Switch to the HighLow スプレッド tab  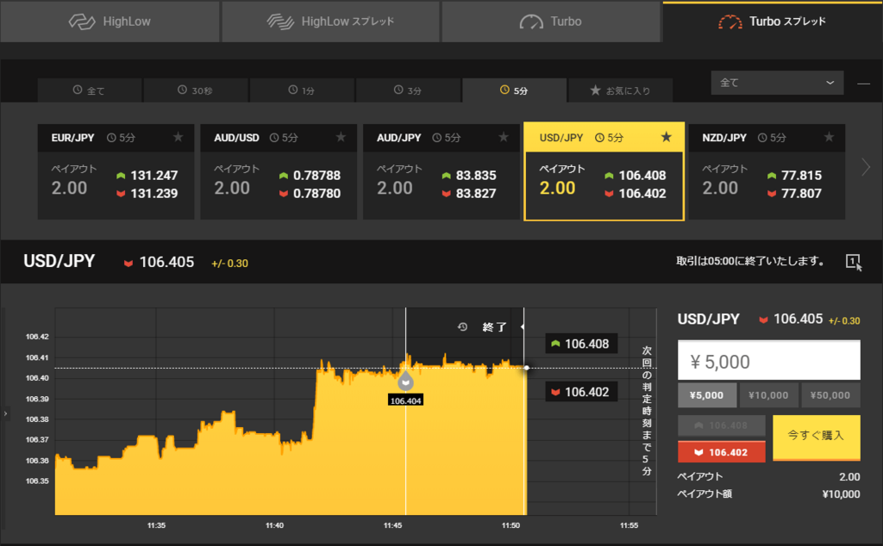click(330, 21)
